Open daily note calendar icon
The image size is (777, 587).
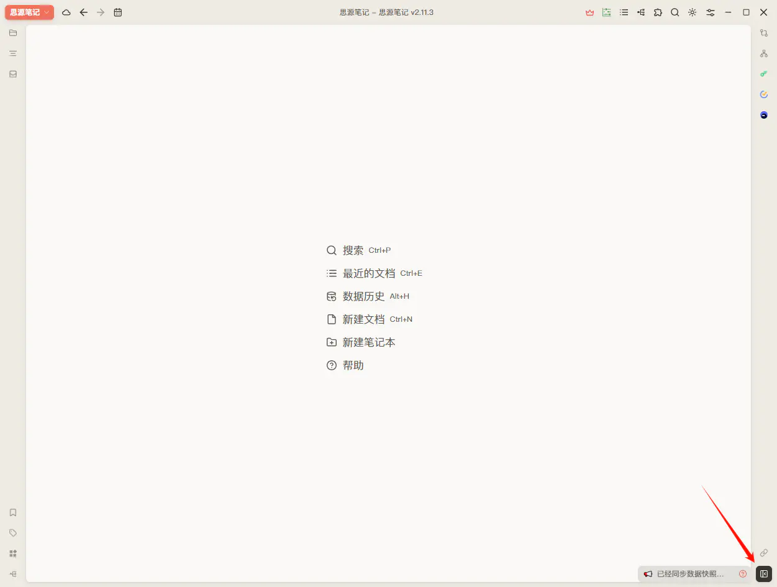[x=118, y=12]
